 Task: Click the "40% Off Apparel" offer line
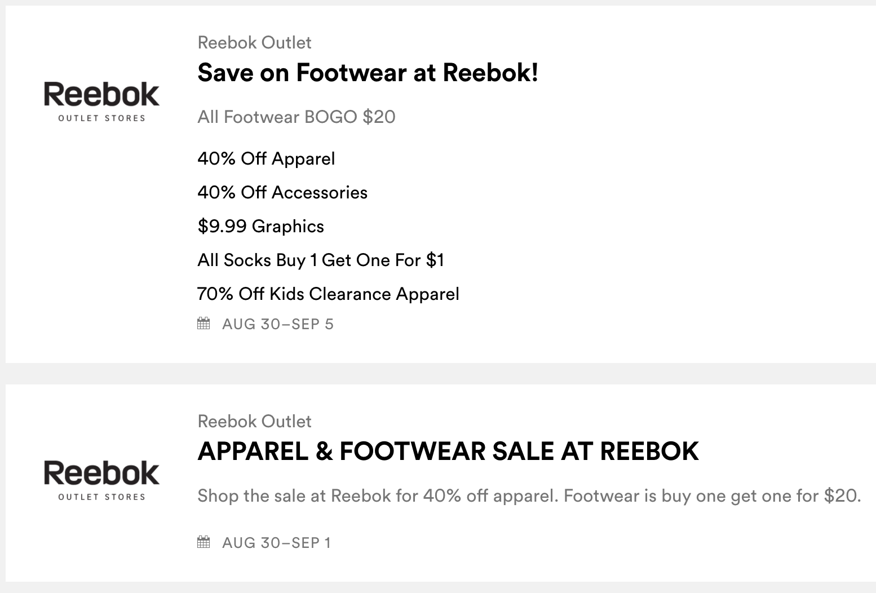pyautogui.click(x=266, y=158)
